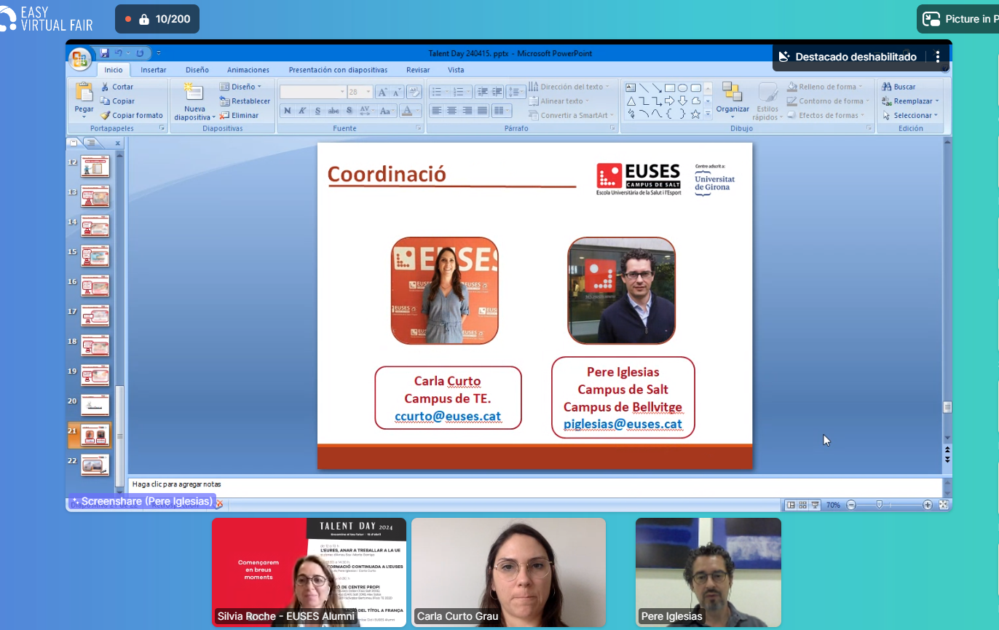Select the oval shape in shapes gallery
Screen dimensions: 999x630
[682, 87]
